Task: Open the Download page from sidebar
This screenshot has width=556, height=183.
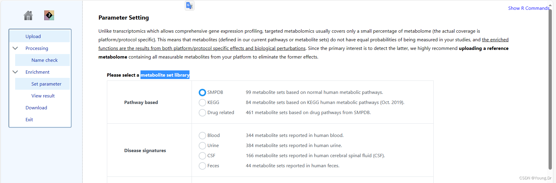Action: point(36,108)
